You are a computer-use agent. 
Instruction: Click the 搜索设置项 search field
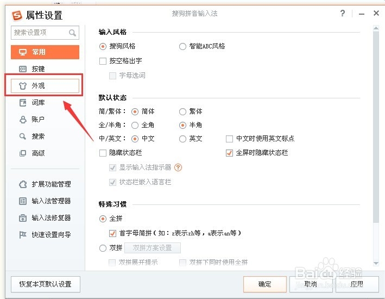pos(39,33)
